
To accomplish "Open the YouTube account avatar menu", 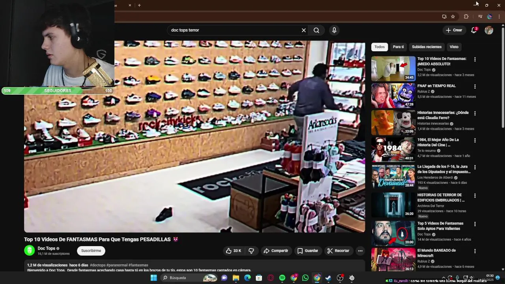I will (x=489, y=30).
